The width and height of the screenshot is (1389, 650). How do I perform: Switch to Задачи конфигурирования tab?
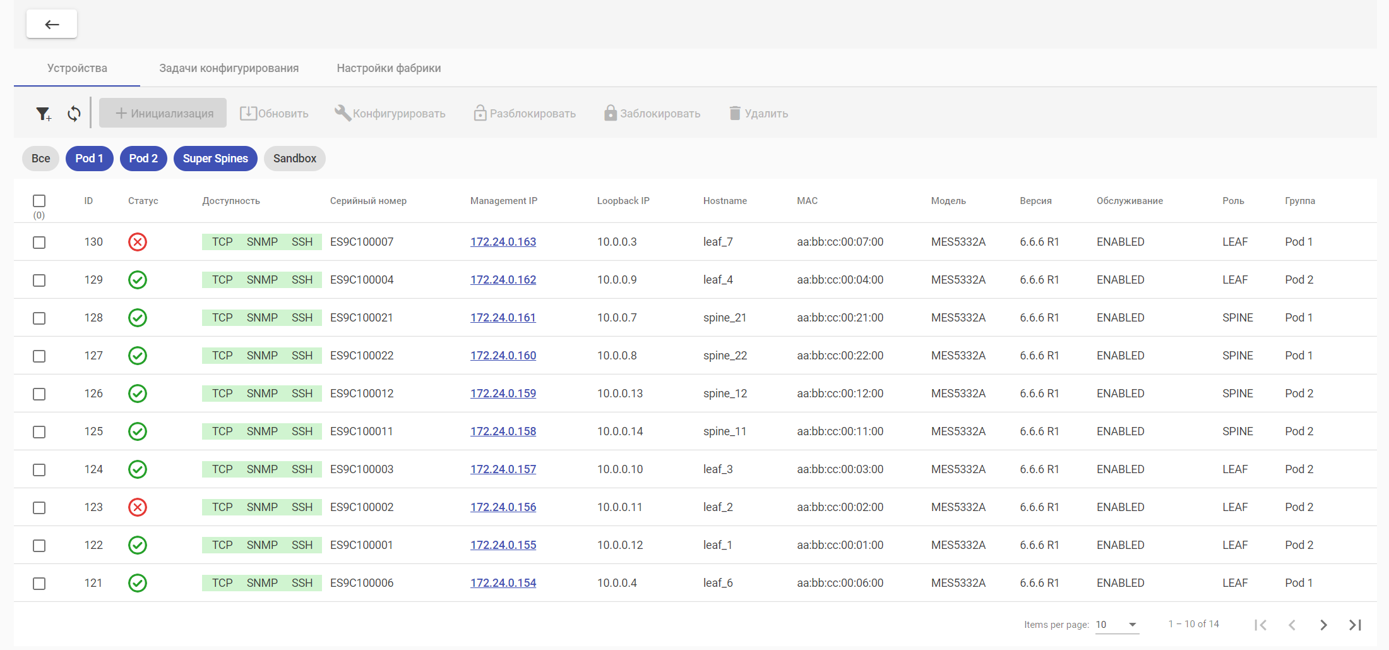click(229, 68)
